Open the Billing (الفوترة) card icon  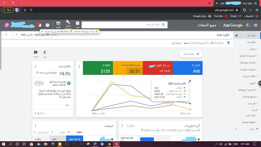point(58,24)
